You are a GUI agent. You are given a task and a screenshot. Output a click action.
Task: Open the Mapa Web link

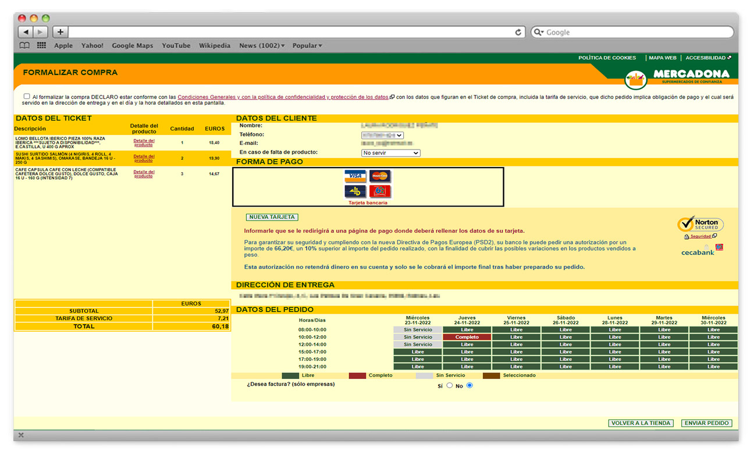[663, 58]
